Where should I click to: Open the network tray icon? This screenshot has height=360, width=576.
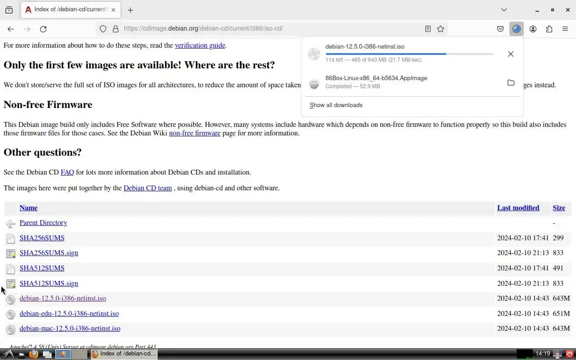point(557,354)
